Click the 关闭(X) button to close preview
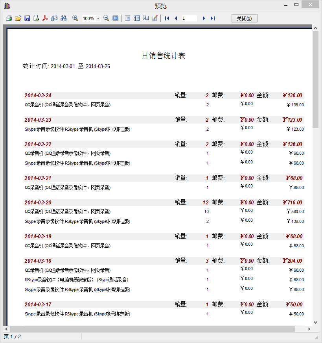322x343 pixels. coord(244,18)
